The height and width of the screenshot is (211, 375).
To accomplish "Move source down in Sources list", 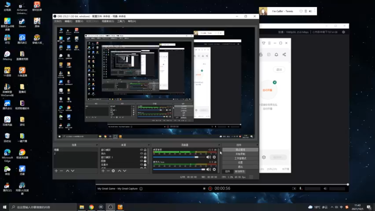I will pyautogui.click(x=124, y=171).
